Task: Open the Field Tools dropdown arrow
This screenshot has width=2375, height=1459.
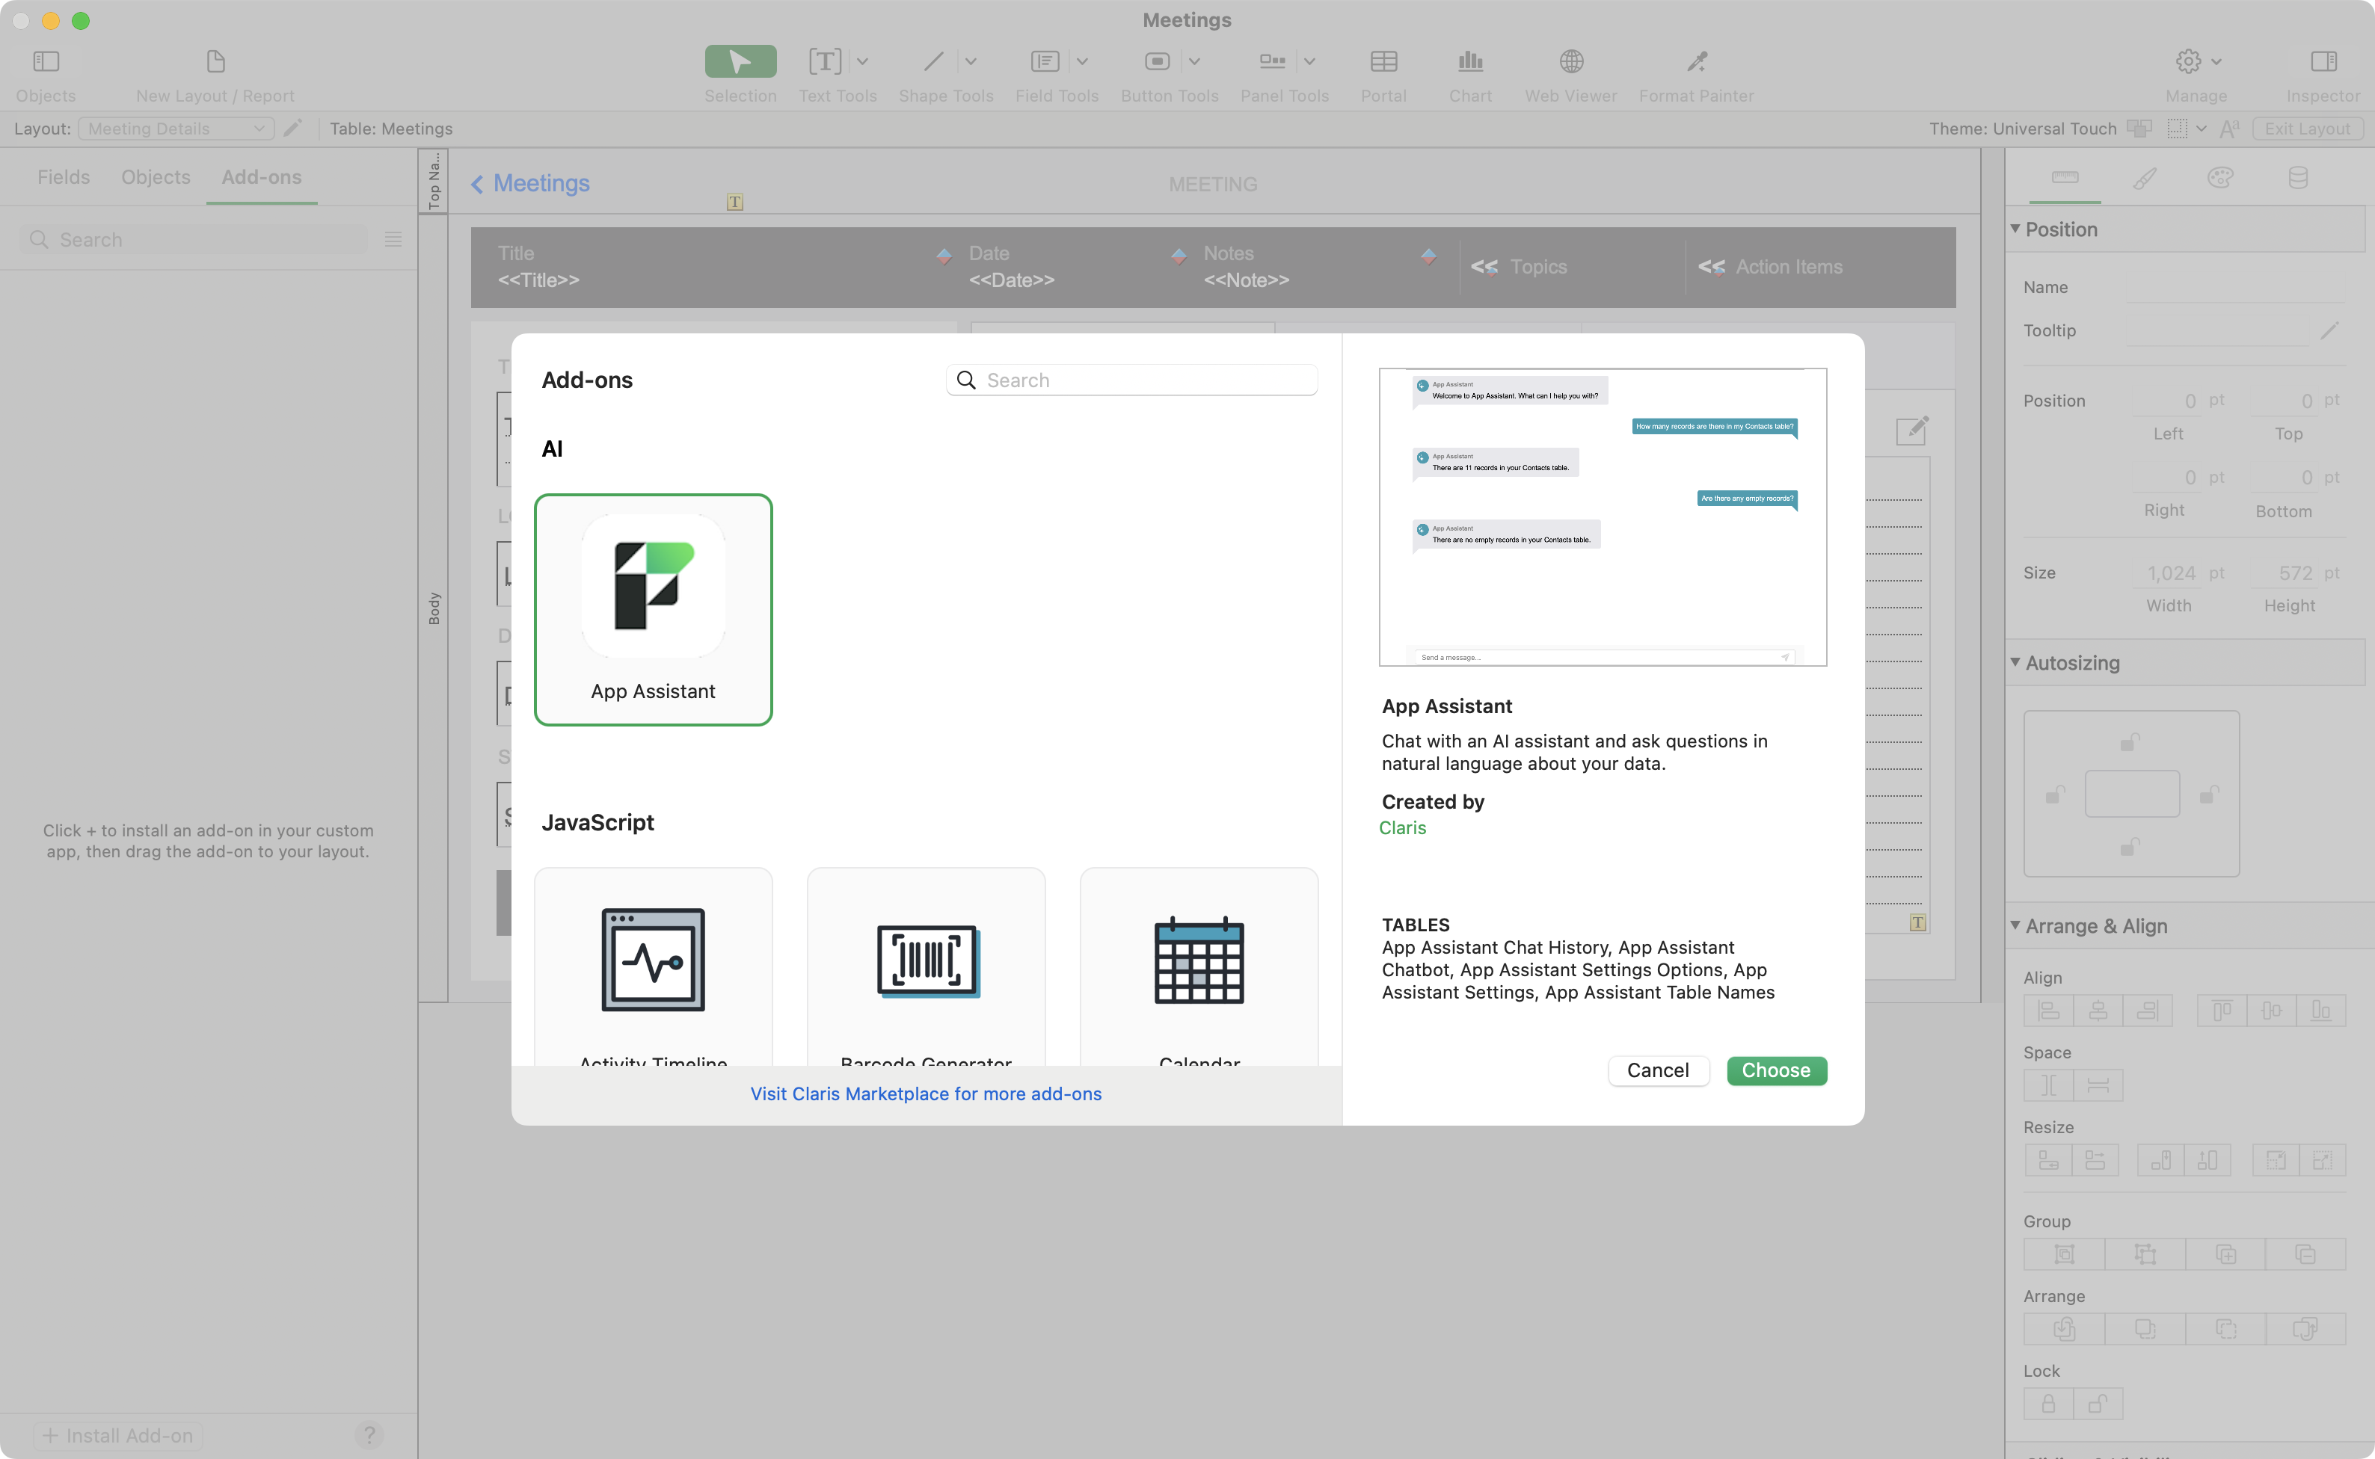Action: pyautogui.click(x=1081, y=62)
